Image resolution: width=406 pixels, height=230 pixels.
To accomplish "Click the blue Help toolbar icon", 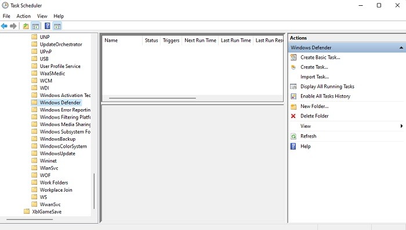I will tap(48, 26).
